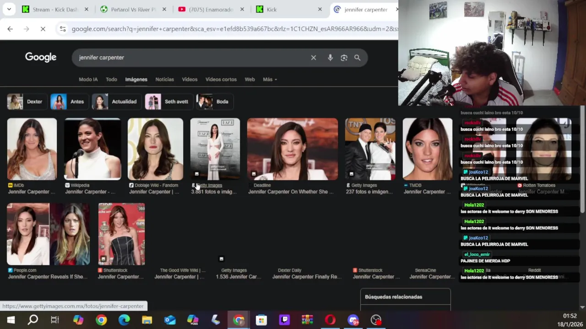The width and height of the screenshot is (586, 329).
Task: Select the Modo IA search tab
Action: (88, 80)
